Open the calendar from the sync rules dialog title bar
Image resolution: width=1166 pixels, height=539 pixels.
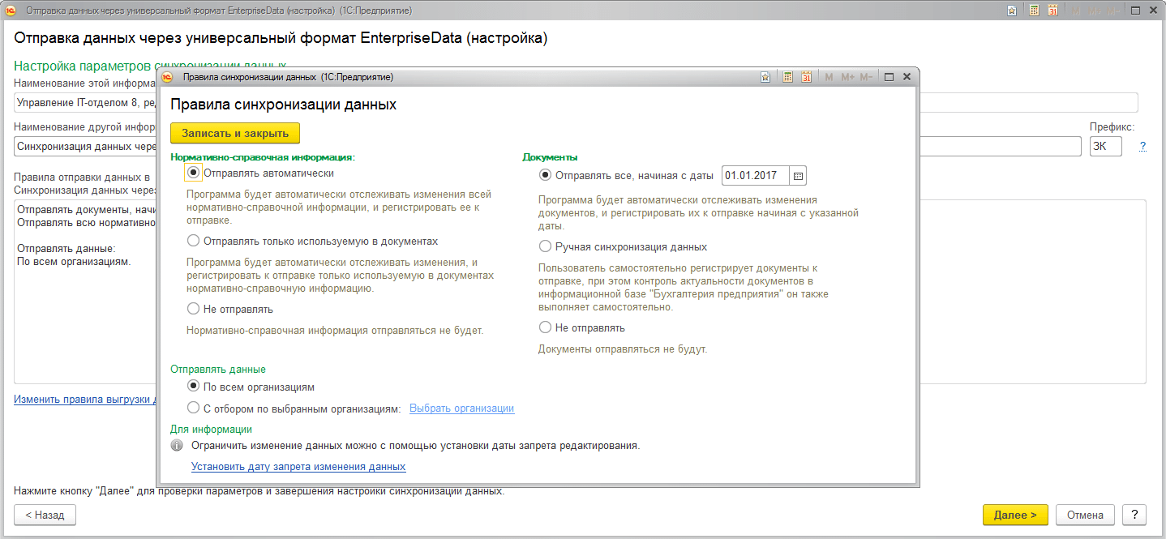806,77
